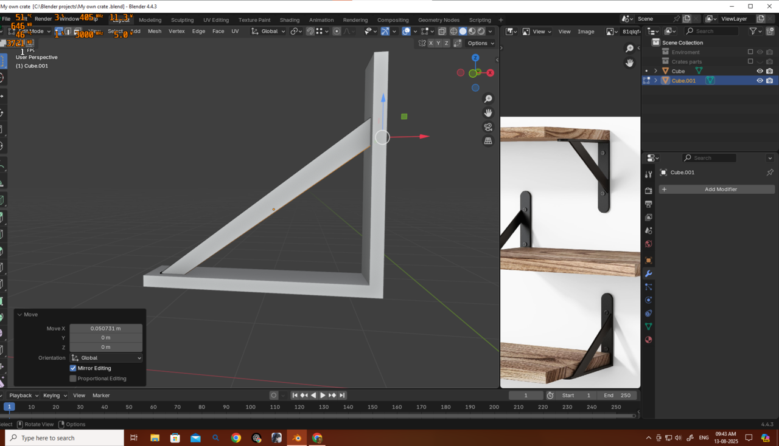This screenshot has height=446, width=779.
Task: Click the Move X value field
Action: click(106, 328)
